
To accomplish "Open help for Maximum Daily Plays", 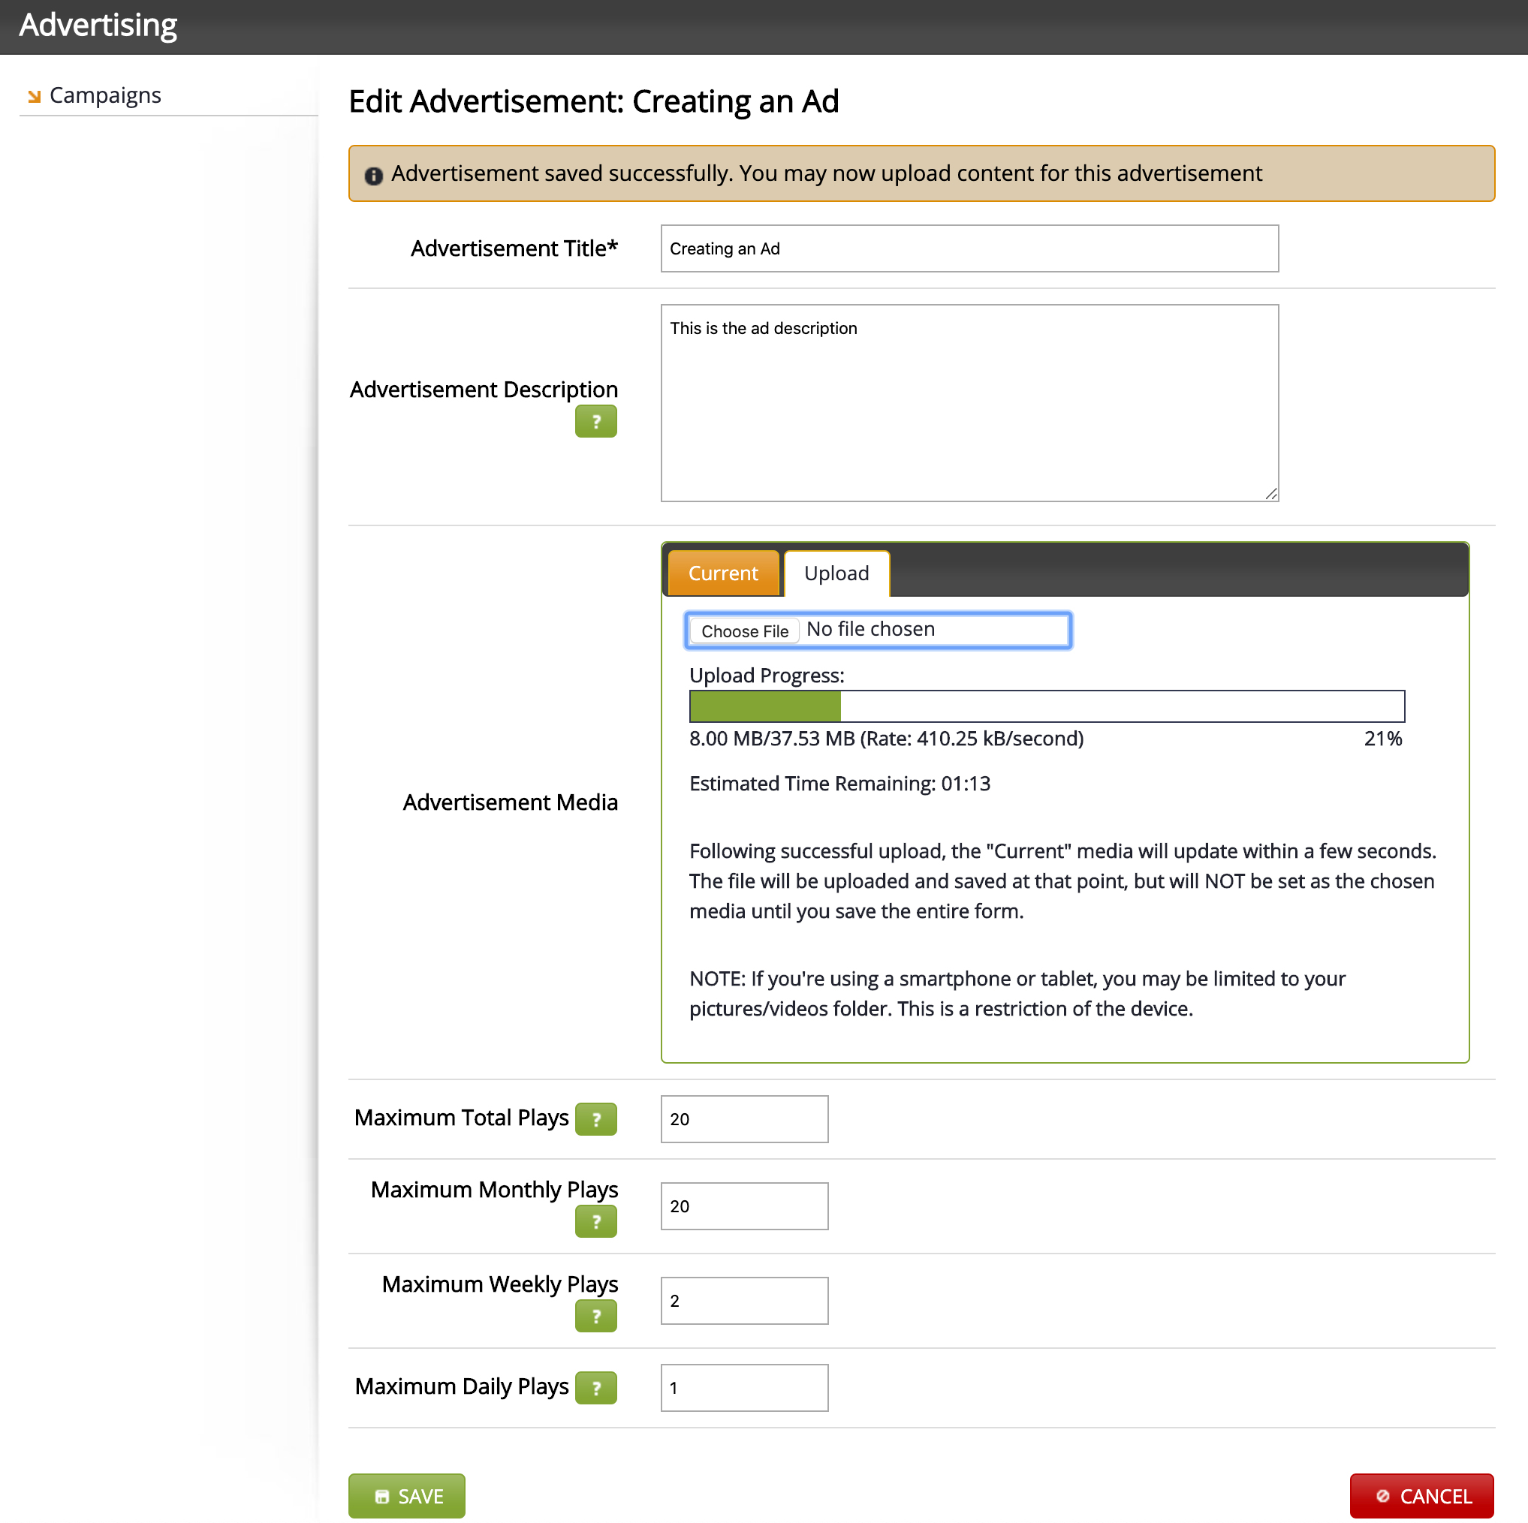I will pos(595,1388).
